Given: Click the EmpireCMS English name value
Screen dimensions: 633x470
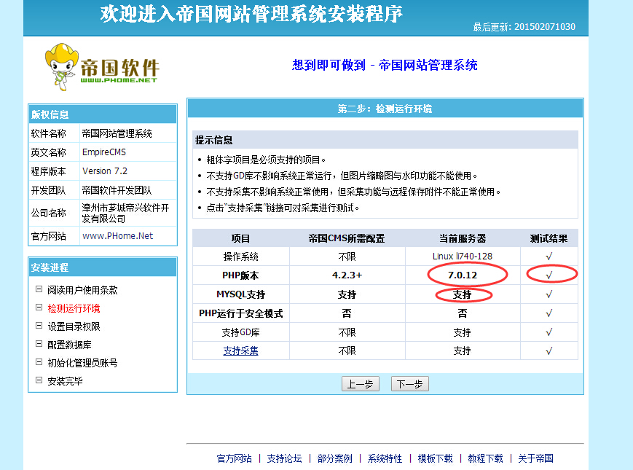Looking at the screenshot, I should 104,152.
